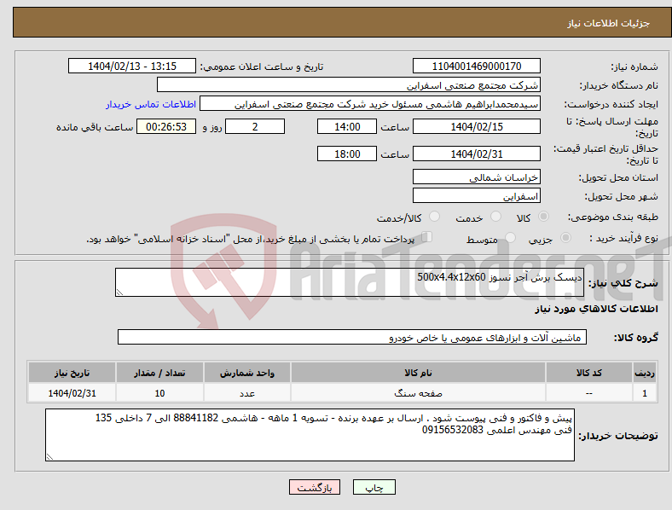Image resolution: width=672 pixels, height=510 pixels.
Task: Click the remaining days field showing 2
Action: coord(255,126)
